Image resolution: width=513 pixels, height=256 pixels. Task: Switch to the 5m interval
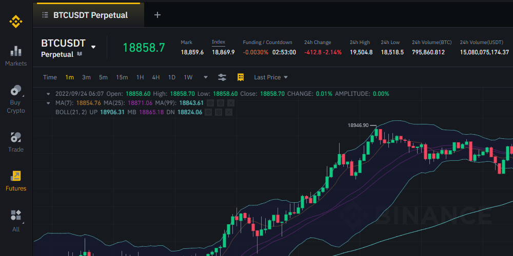point(104,77)
